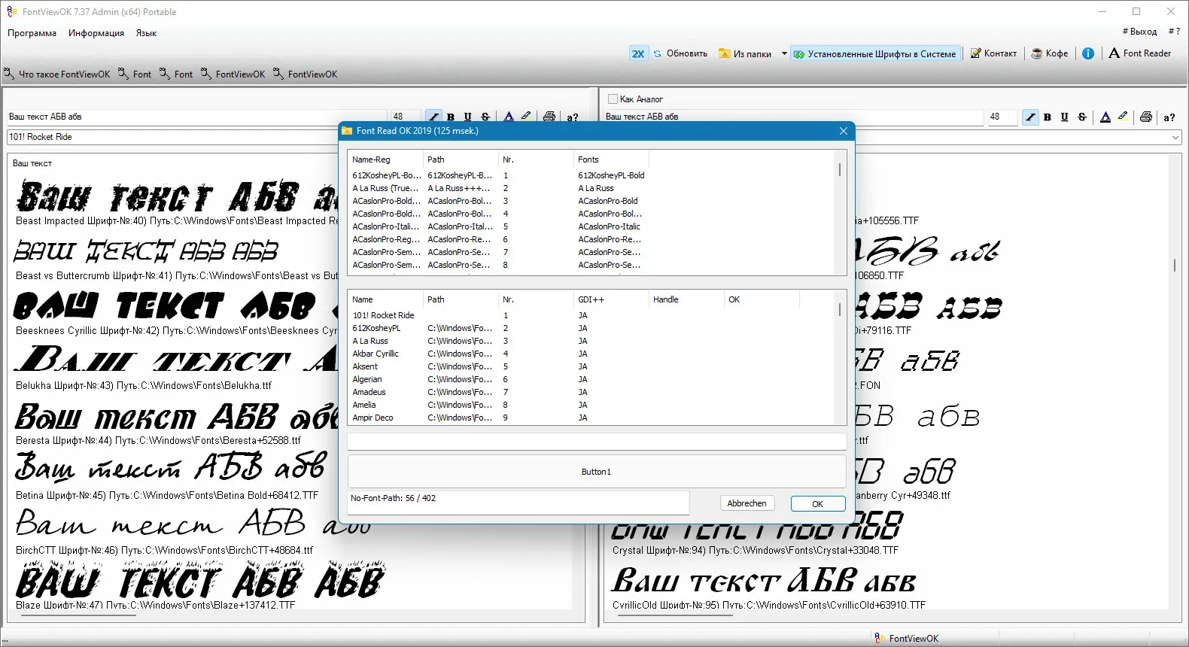Click the right pane font size 48 field
1189x647 pixels.
click(1002, 117)
